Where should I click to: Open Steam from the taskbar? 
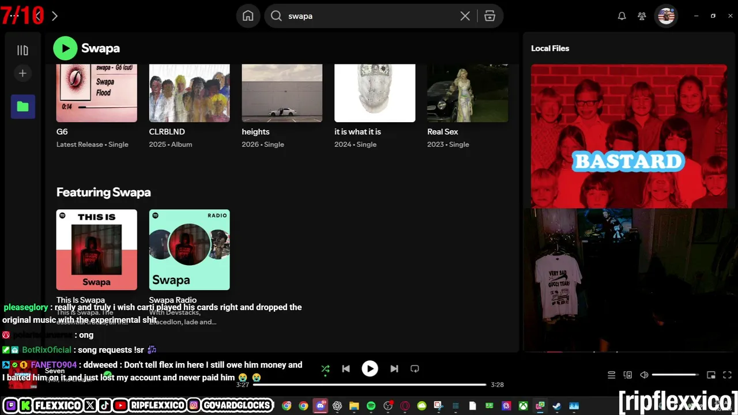pos(556,406)
